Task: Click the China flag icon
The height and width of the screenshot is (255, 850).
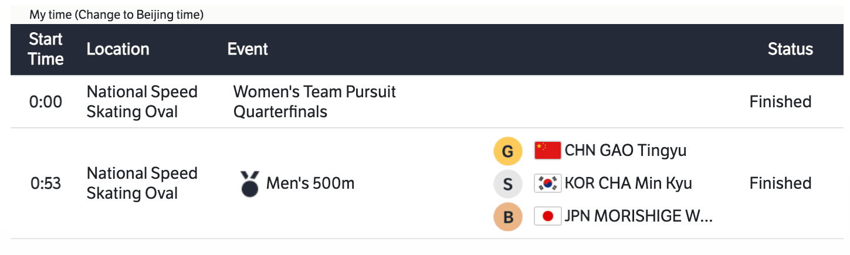Action: (x=548, y=151)
